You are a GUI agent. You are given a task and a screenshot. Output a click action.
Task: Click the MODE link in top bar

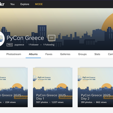(39, 4)
